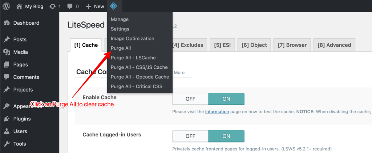This screenshot has height=153, width=372.
Task: Open Plugins label in sidebar
Action: 22,119
